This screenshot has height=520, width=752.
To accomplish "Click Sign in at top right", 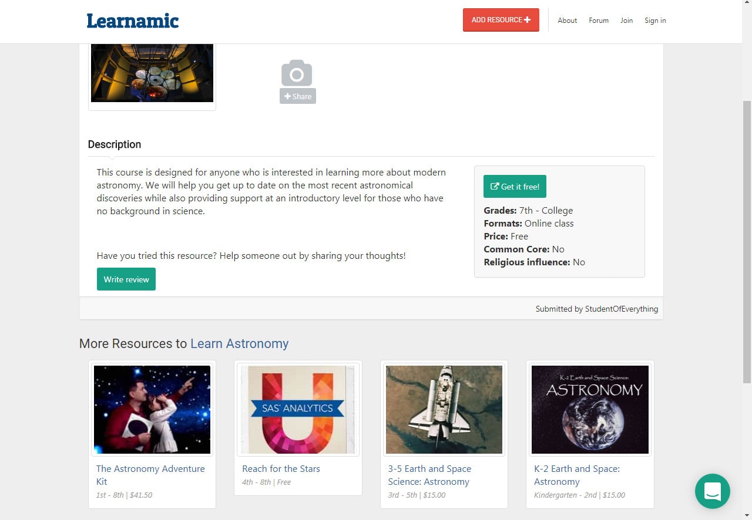I will [654, 21].
